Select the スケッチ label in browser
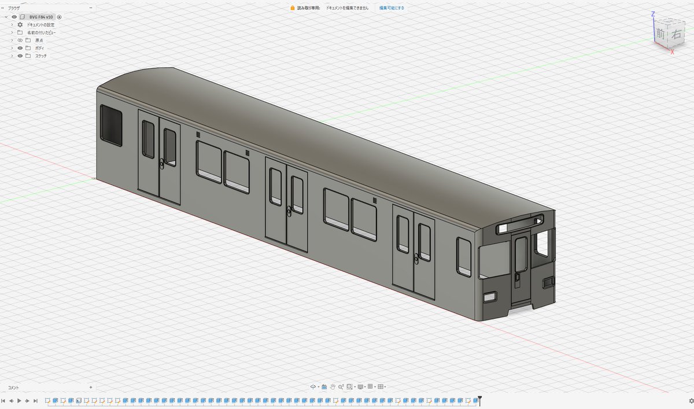This screenshot has width=694, height=409. click(x=41, y=56)
